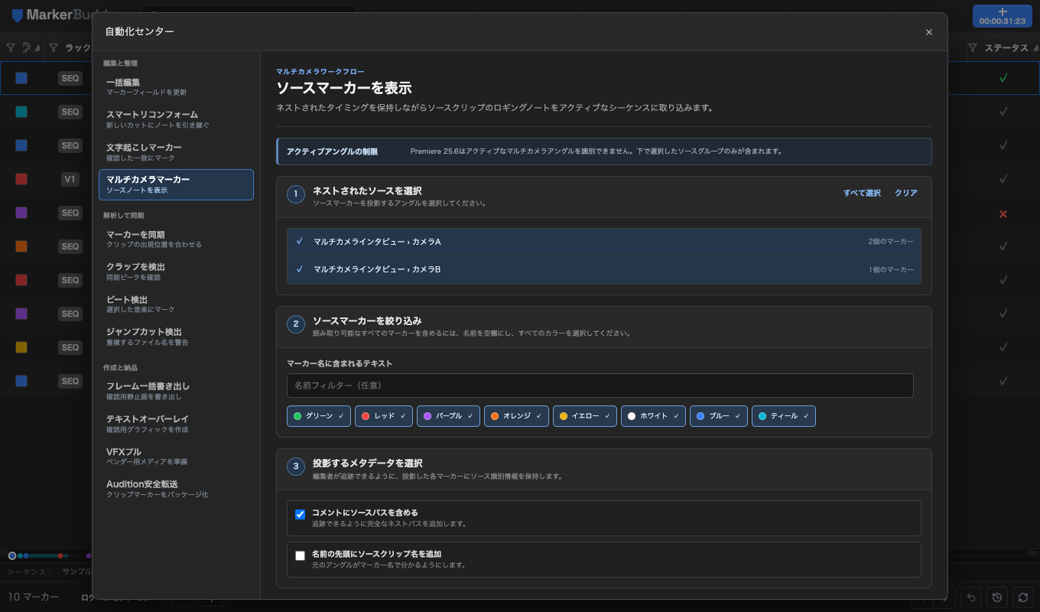Click the undo arrow icon bottom-right
The height and width of the screenshot is (612, 1040).
point(971,597)
